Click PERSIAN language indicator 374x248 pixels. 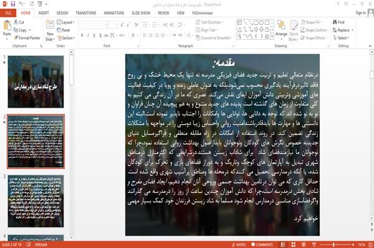click(41, 245)
